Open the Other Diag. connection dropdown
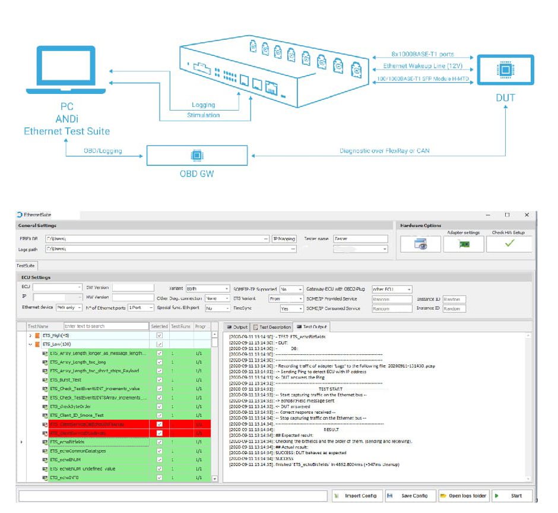This screenshot has width=558, height=513. (x=217, y=298)
